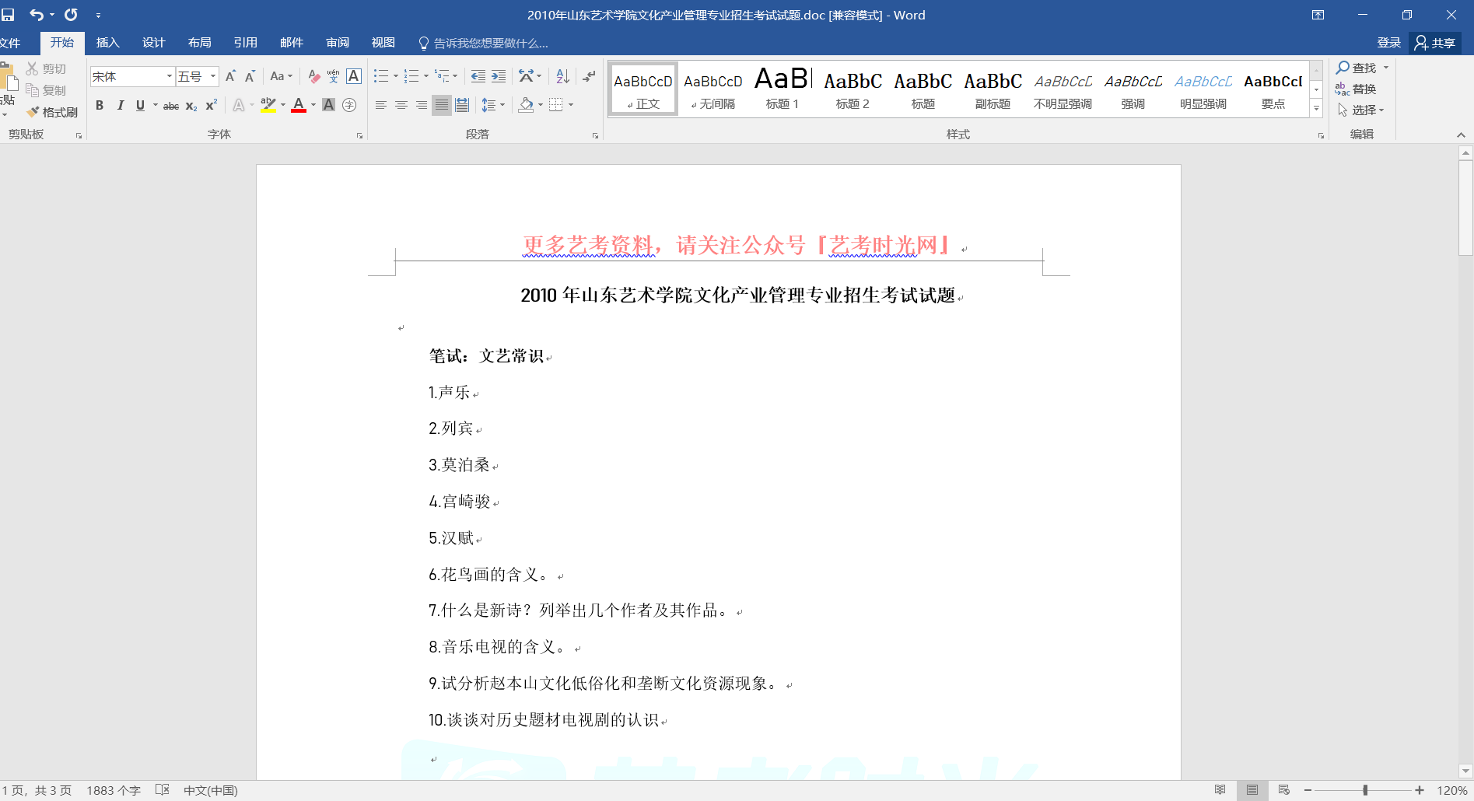Viewport: 1474px width, 801px height.
Task: Click the 告诉我您想要做什么 search box
Action: point(490,43)
